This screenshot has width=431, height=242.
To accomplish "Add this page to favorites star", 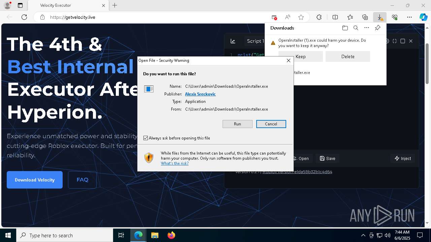I will (x=301, y=17).
